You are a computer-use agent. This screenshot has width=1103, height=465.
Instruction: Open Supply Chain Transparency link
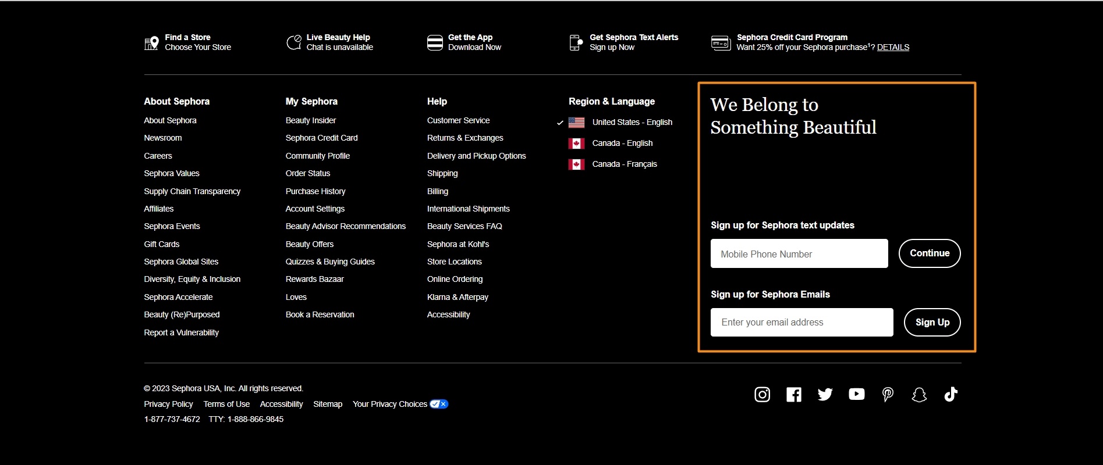pos(192,191)
